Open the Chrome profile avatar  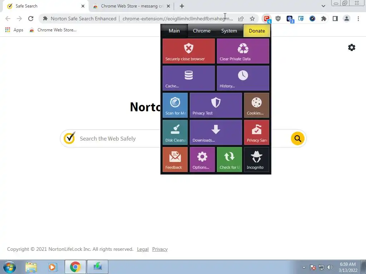(x=347, y=19)
